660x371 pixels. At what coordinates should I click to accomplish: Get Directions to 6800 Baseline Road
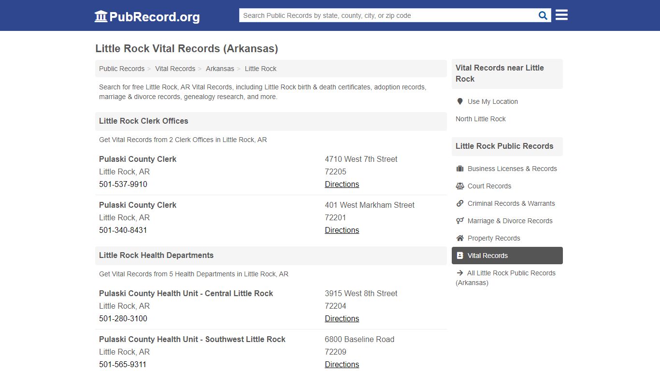point(342,364)
